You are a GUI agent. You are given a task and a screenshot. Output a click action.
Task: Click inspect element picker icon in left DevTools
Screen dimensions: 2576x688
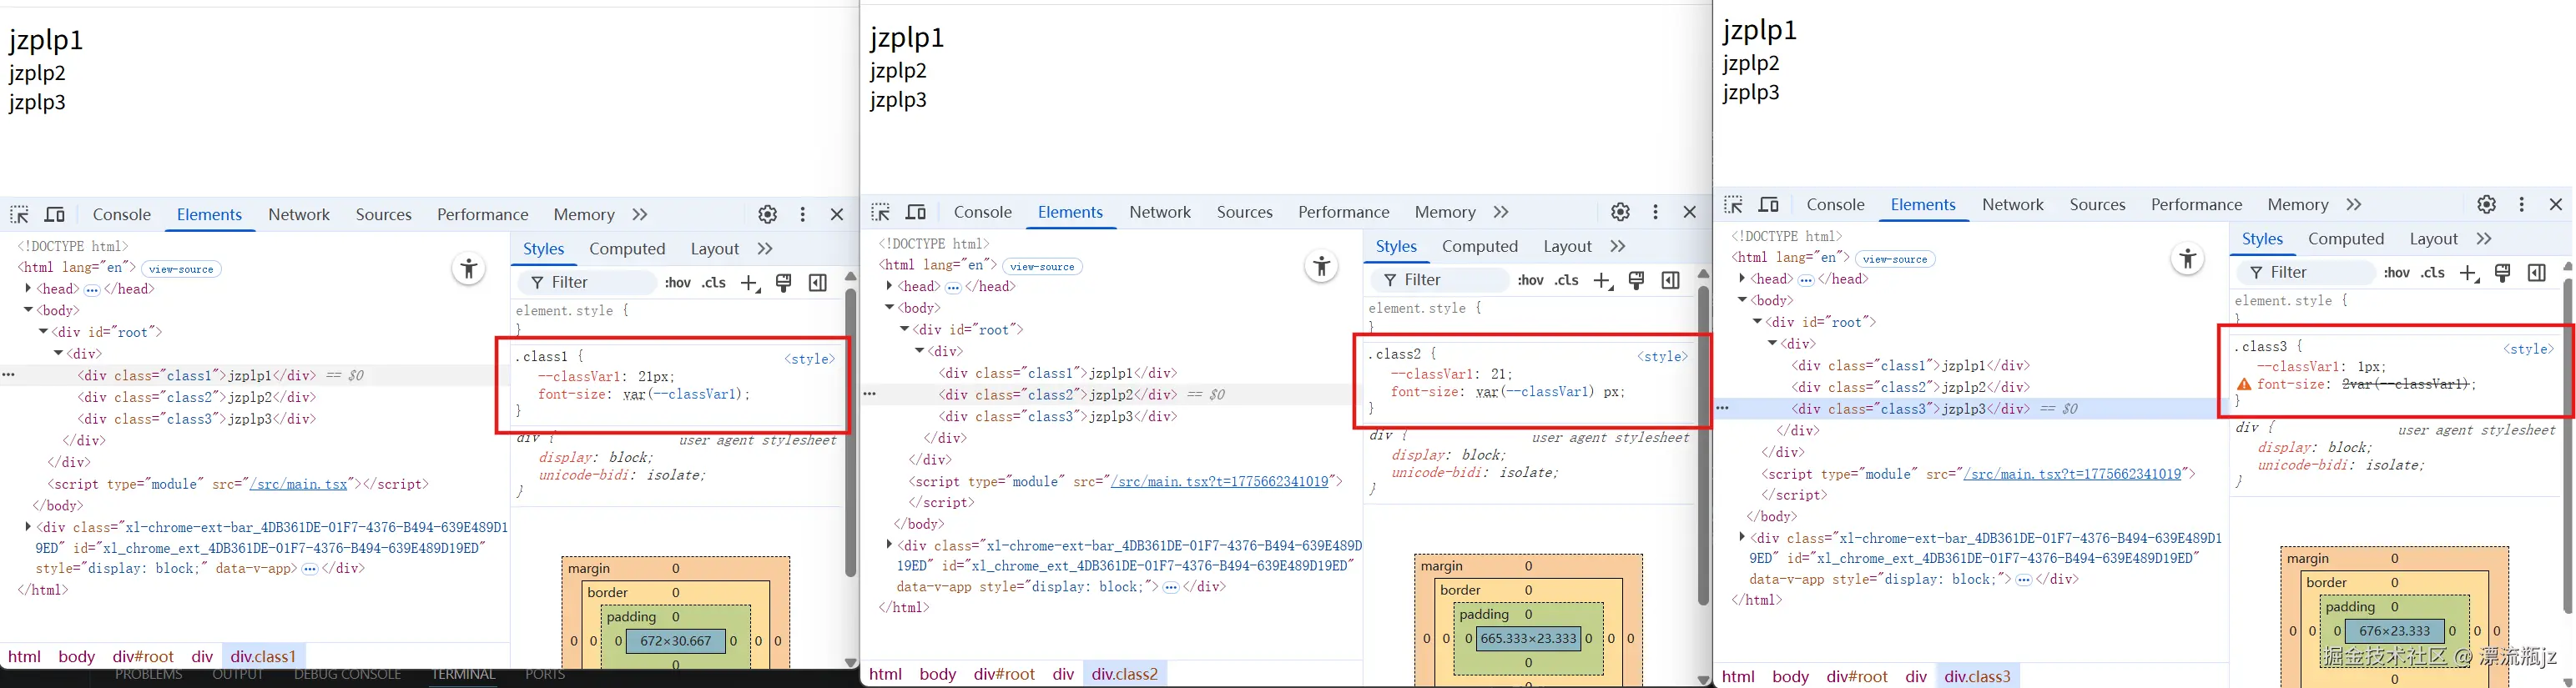(x=19, y=215)
